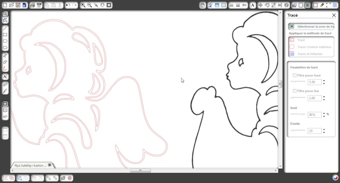Increase the Seuil value with up arrow
Viewport: 340px width, 183px height.
tap(324, 113)
